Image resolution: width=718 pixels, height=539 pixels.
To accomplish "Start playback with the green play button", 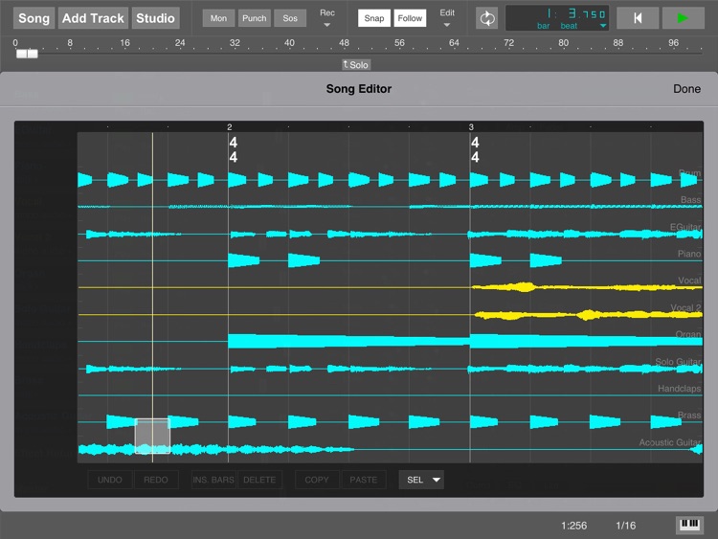I will click(x=683, y=18).
